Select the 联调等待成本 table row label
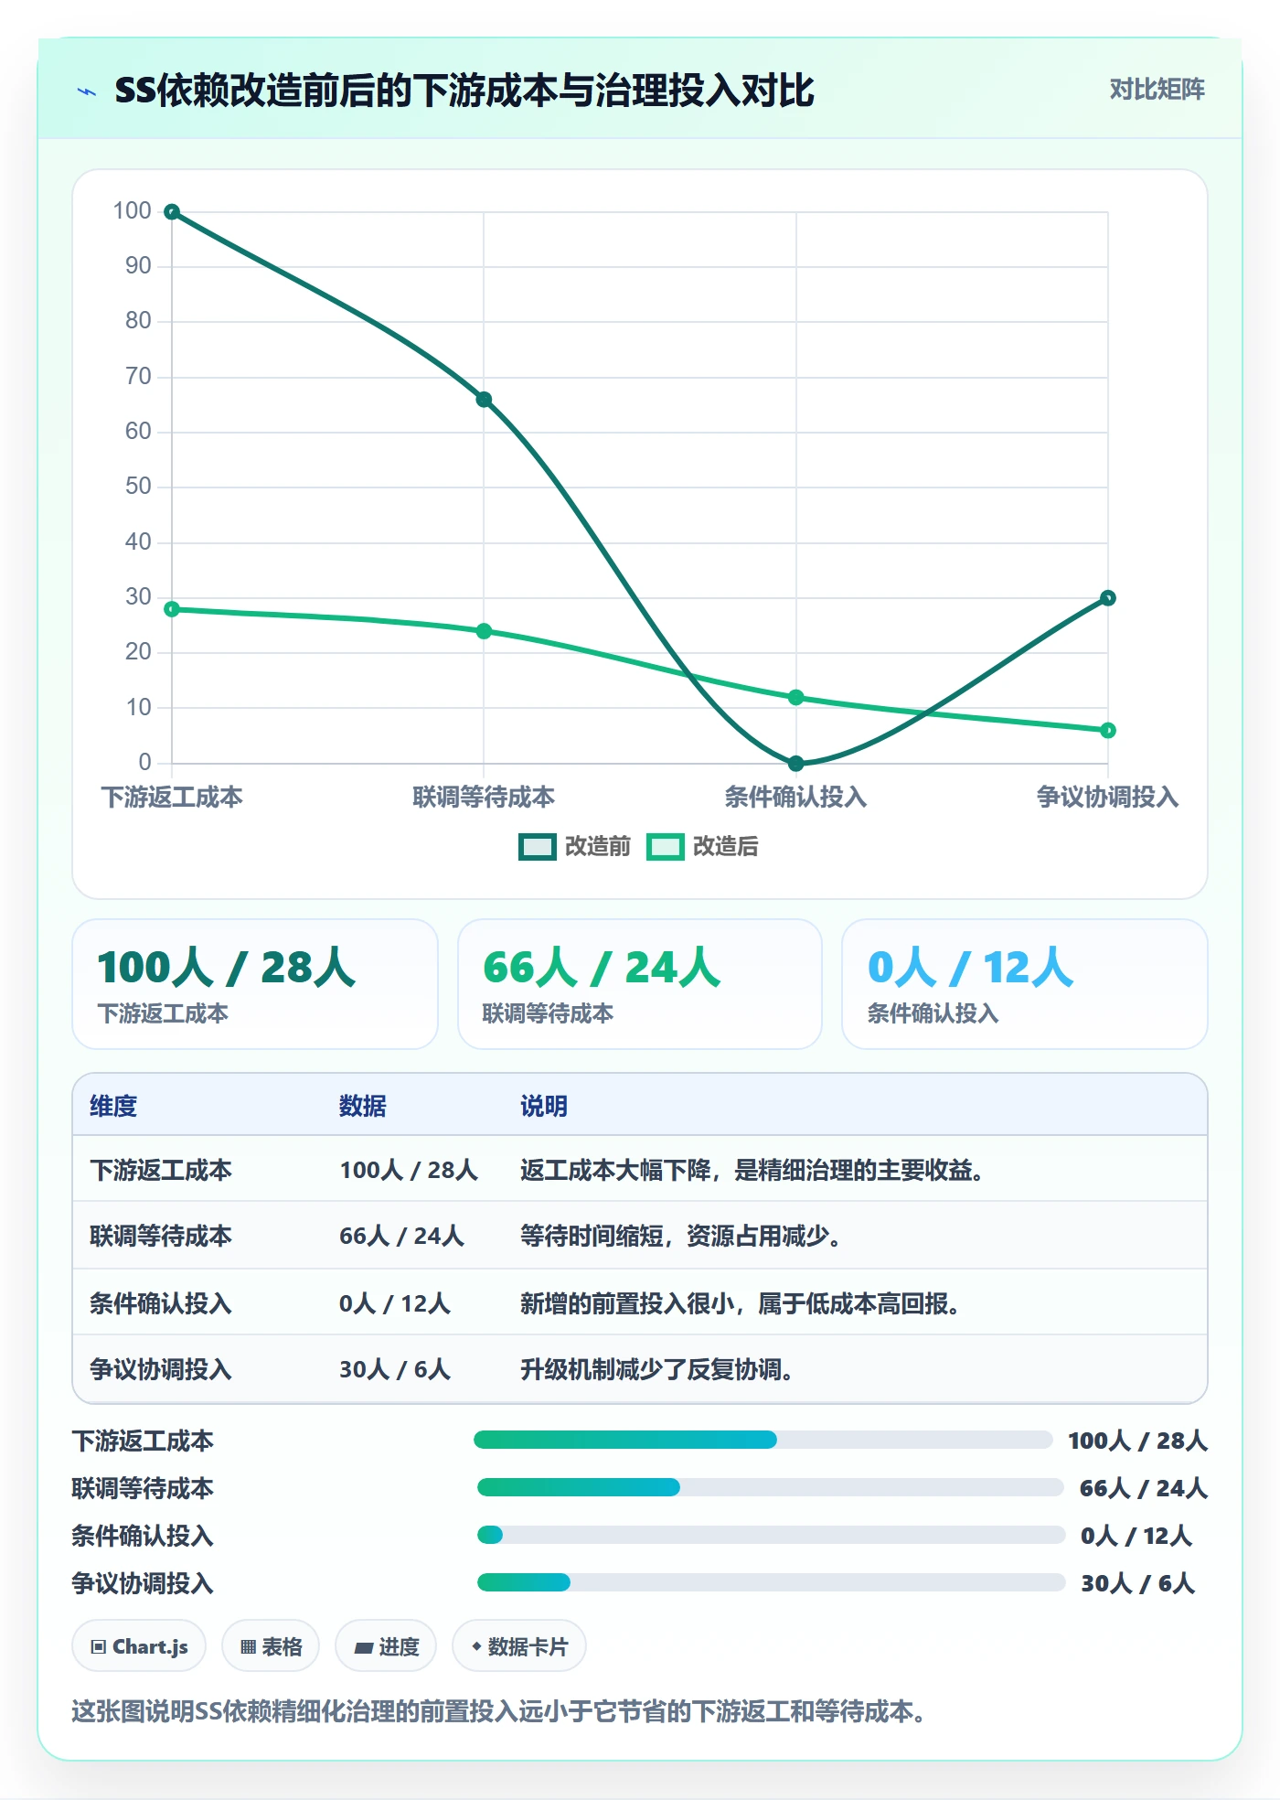 [161, 1236]
